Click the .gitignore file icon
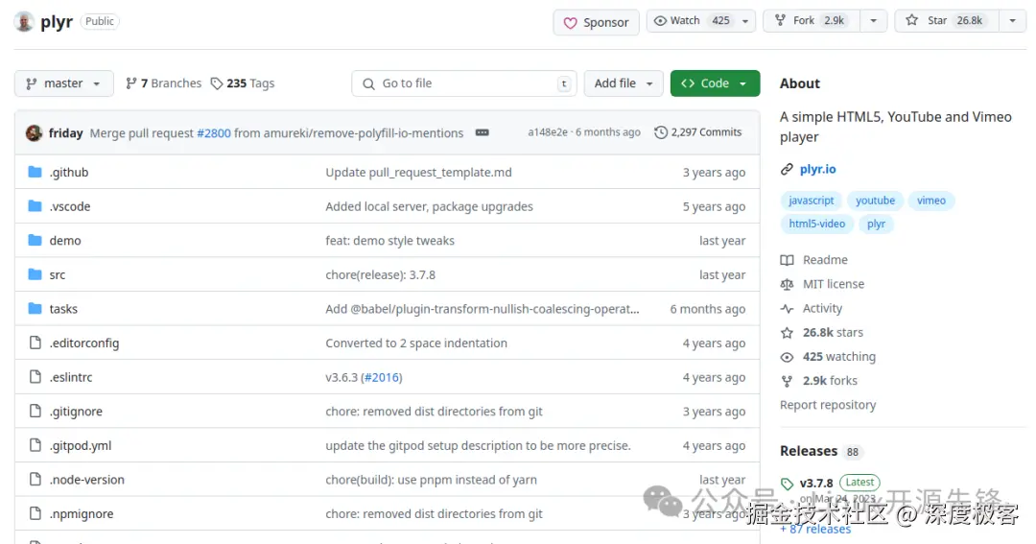The width and height of the screenshot is (1036, 544). pos(35,412)
